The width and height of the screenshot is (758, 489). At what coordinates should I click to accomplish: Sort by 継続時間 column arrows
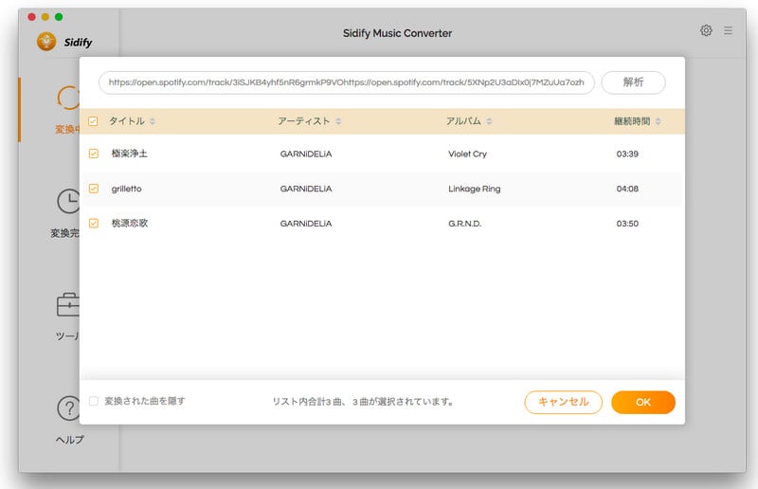point(658,121)
